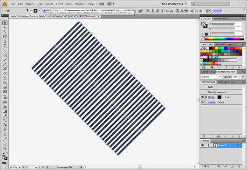
Task: Select the Pen tool
Action: tap(5, 41)
